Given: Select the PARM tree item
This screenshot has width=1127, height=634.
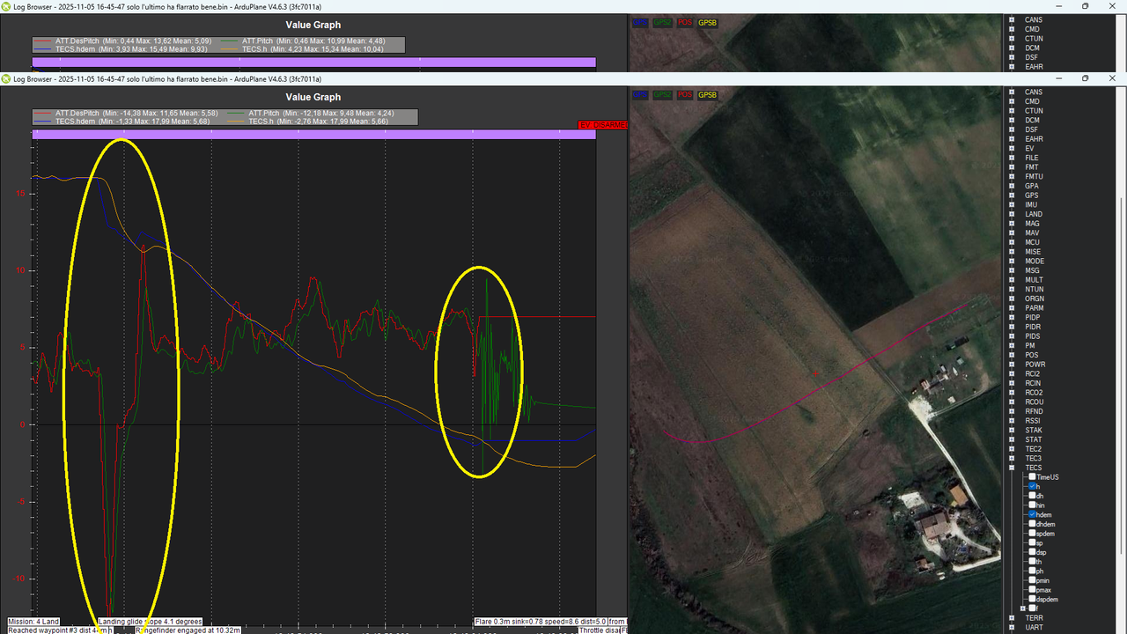Looking at the screenshot, I should [1035, 308].
